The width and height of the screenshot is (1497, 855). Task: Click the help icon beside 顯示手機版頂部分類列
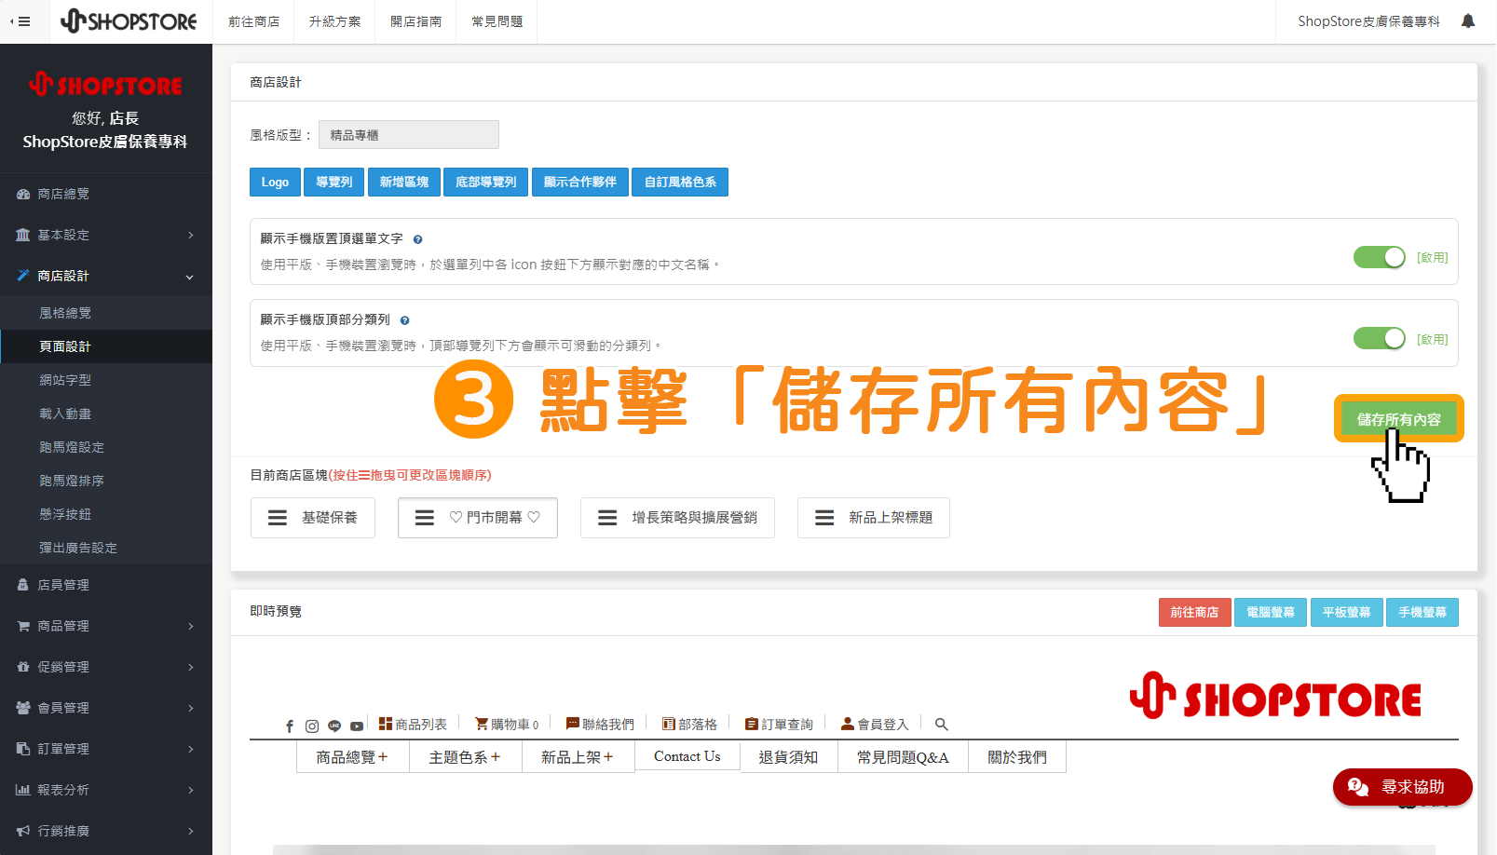(x=404, y=320)
